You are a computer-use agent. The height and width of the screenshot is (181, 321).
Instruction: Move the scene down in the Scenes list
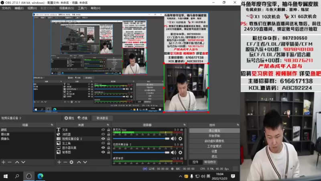[x=23, y=162]
